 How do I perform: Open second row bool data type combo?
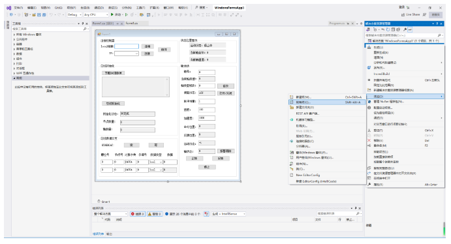[x=155, y=170]
